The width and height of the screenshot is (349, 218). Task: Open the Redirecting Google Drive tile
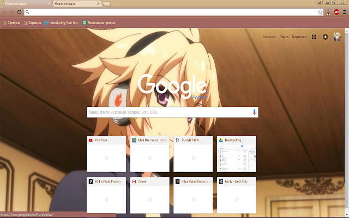pyautogui.click(x=237, y=154)
